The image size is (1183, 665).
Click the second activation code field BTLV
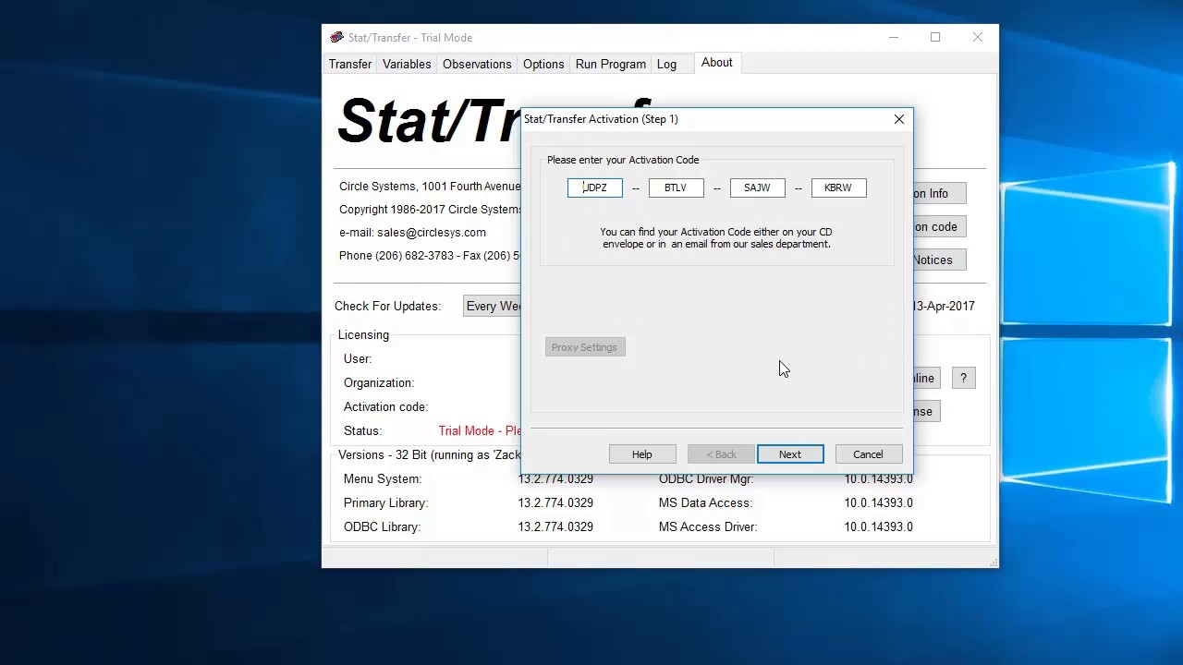676,187
